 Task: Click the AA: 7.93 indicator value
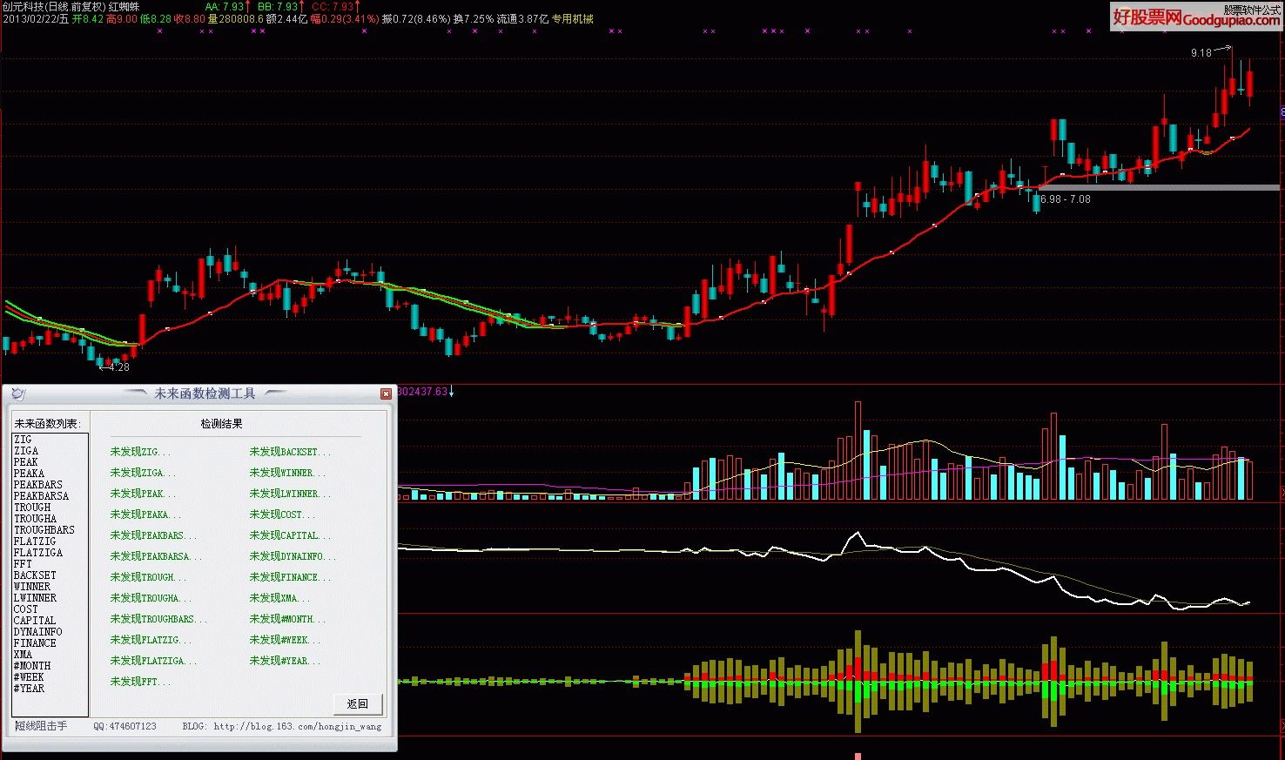(225, 6)
